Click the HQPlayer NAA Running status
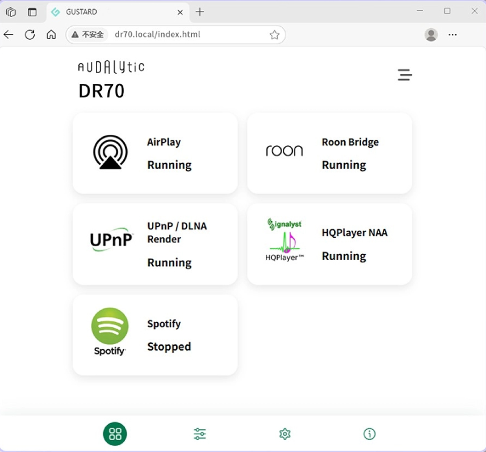 tap(344, 256)
